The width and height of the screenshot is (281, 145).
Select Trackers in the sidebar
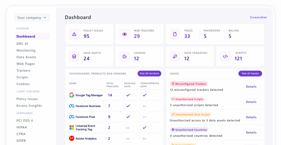(x=23, y=70)
